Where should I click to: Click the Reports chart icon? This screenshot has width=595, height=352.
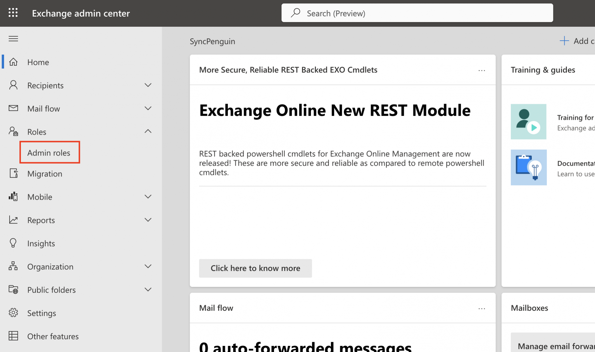coord(13,220)
